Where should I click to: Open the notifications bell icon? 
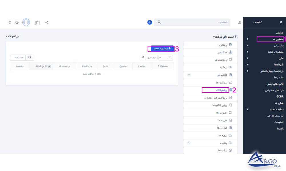10,22
